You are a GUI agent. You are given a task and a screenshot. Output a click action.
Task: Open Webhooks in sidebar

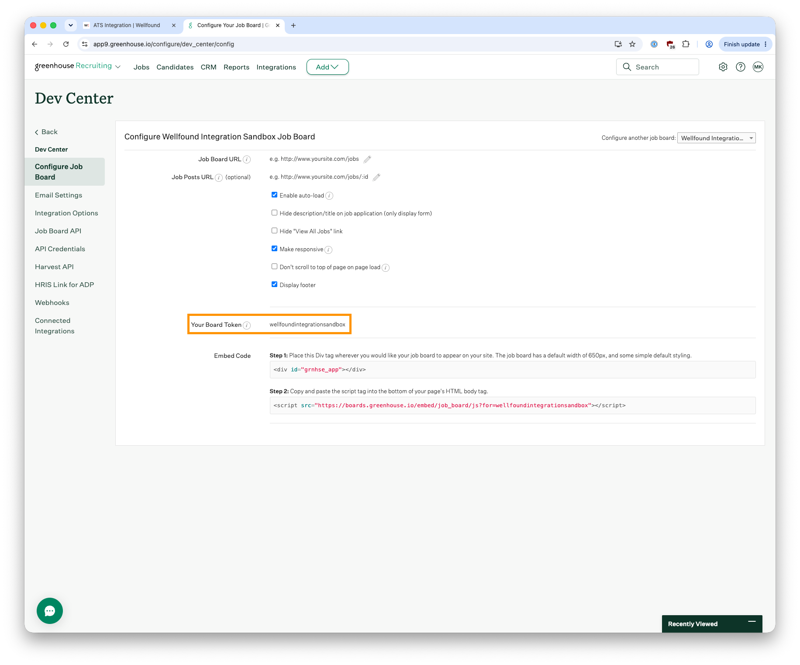(52, 303)
